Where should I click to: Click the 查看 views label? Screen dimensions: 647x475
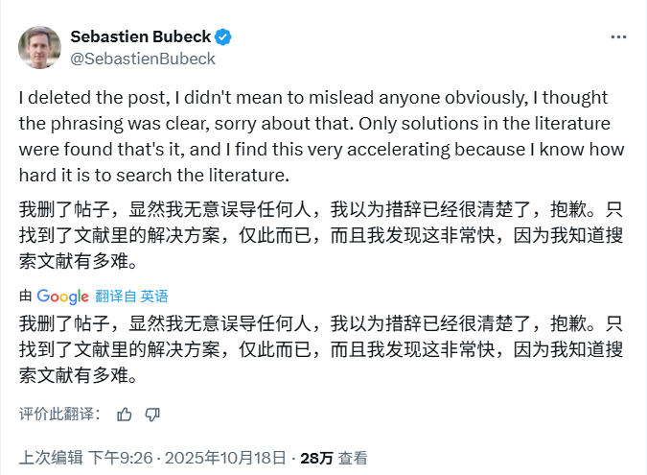tap(353, 459)
